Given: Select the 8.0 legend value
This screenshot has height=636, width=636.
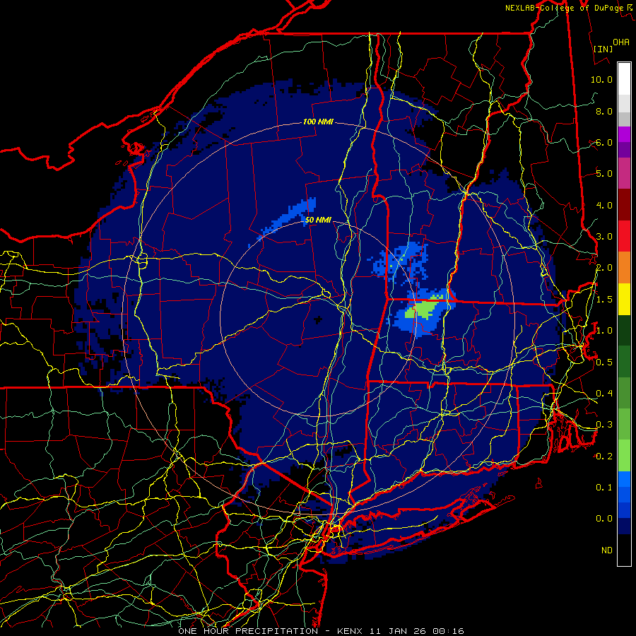Looking at the screenshot, I should (604, 111).
